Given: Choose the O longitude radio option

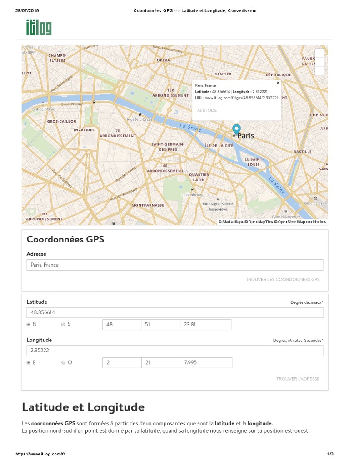Looking at the screenshot, I should click(x=63, y=363).
